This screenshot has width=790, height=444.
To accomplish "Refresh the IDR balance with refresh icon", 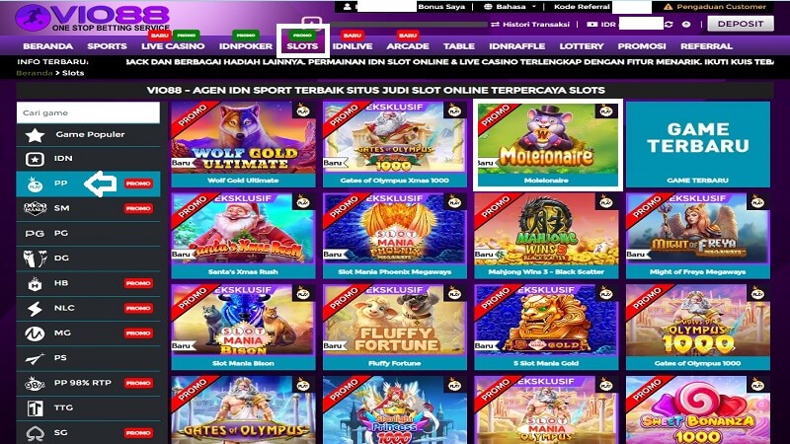I will 669,24.
